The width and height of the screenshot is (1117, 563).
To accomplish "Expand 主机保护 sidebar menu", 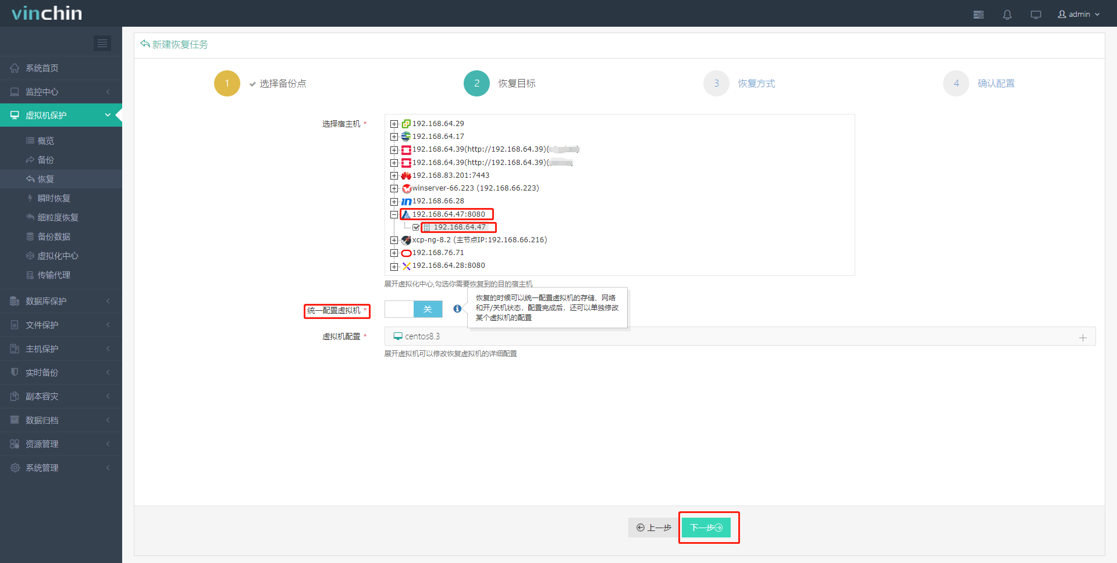I will [61, 349].
